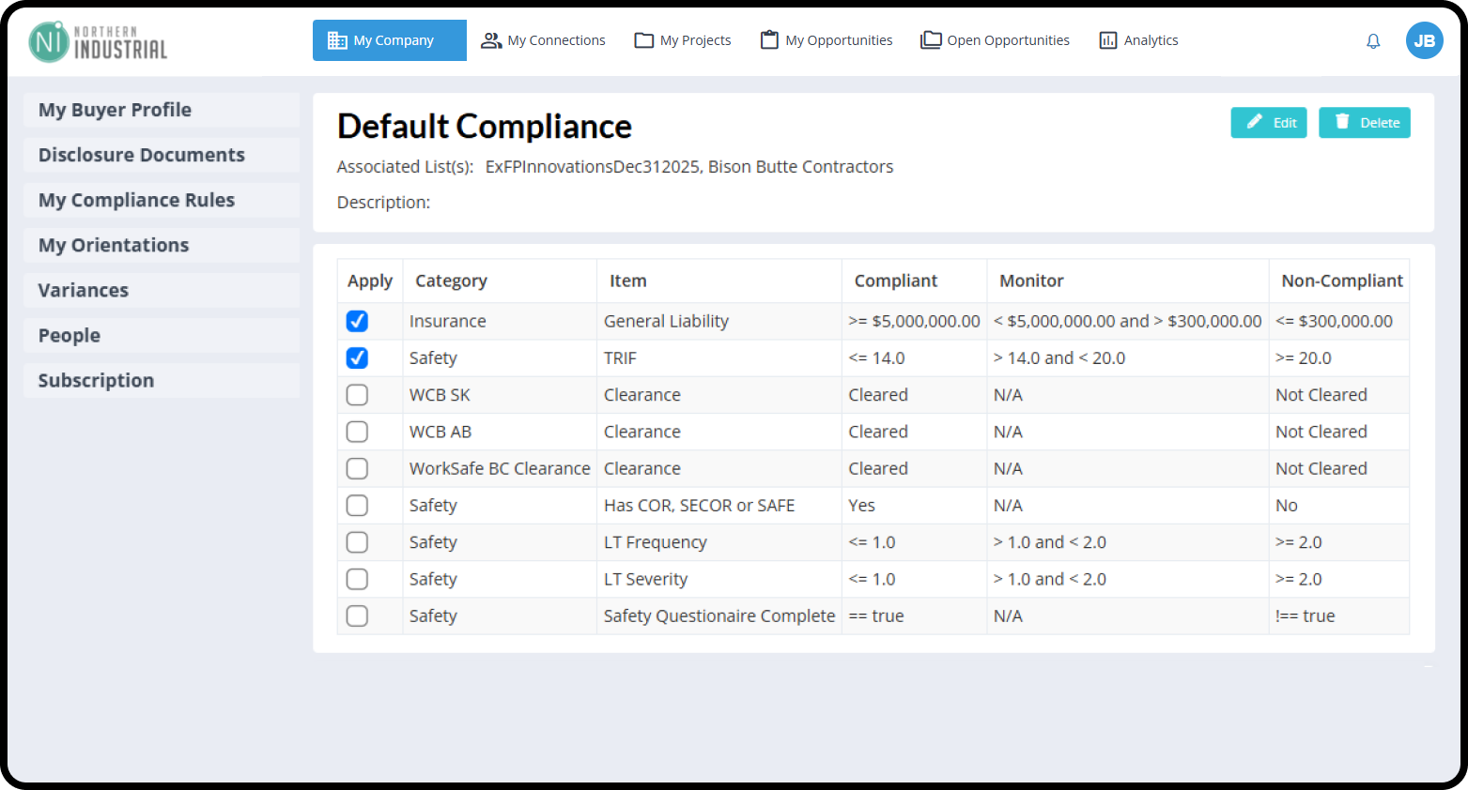Click the notification bell icon

point(1372,41)
